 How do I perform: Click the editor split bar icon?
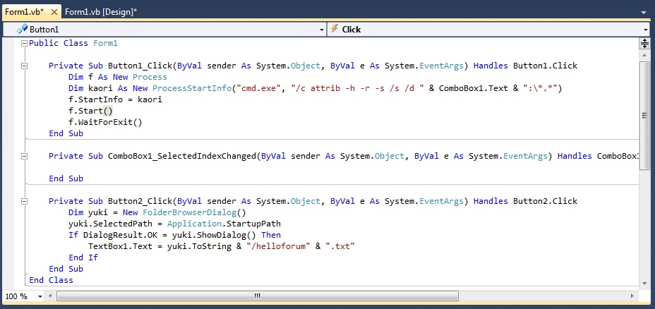coord(644,43)
